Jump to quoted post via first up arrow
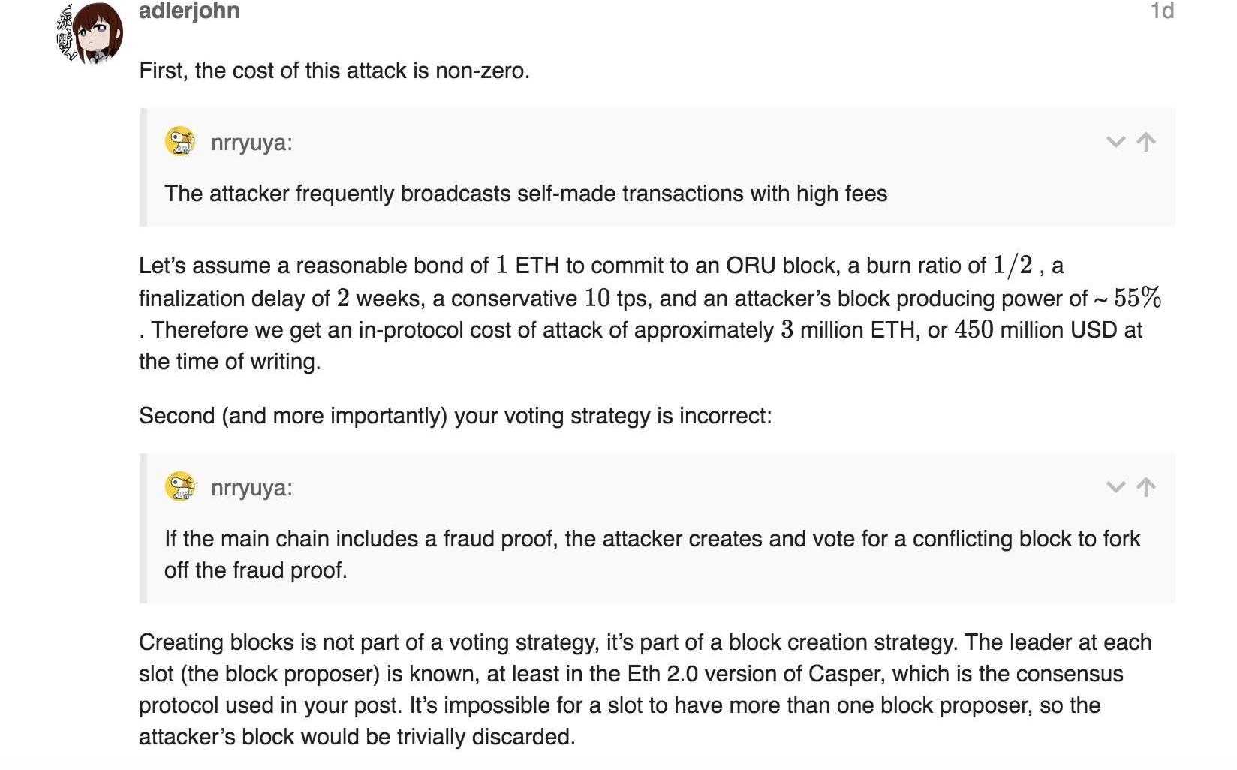This screenshot has height=770, width=1237. pyautogui.click(x=1146, y=142)
